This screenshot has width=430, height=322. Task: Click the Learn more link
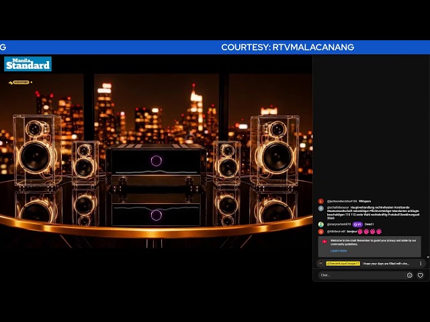339,251
